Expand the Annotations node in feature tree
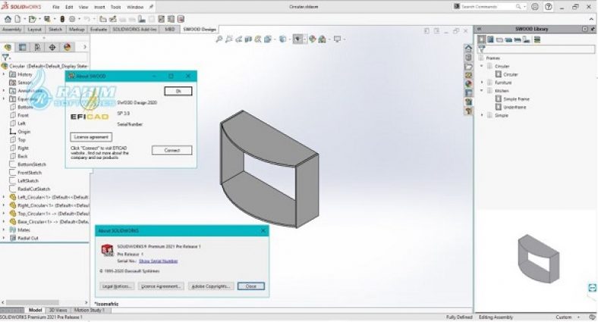This screenshot has height=322, width=598. [x=5, y=91]
